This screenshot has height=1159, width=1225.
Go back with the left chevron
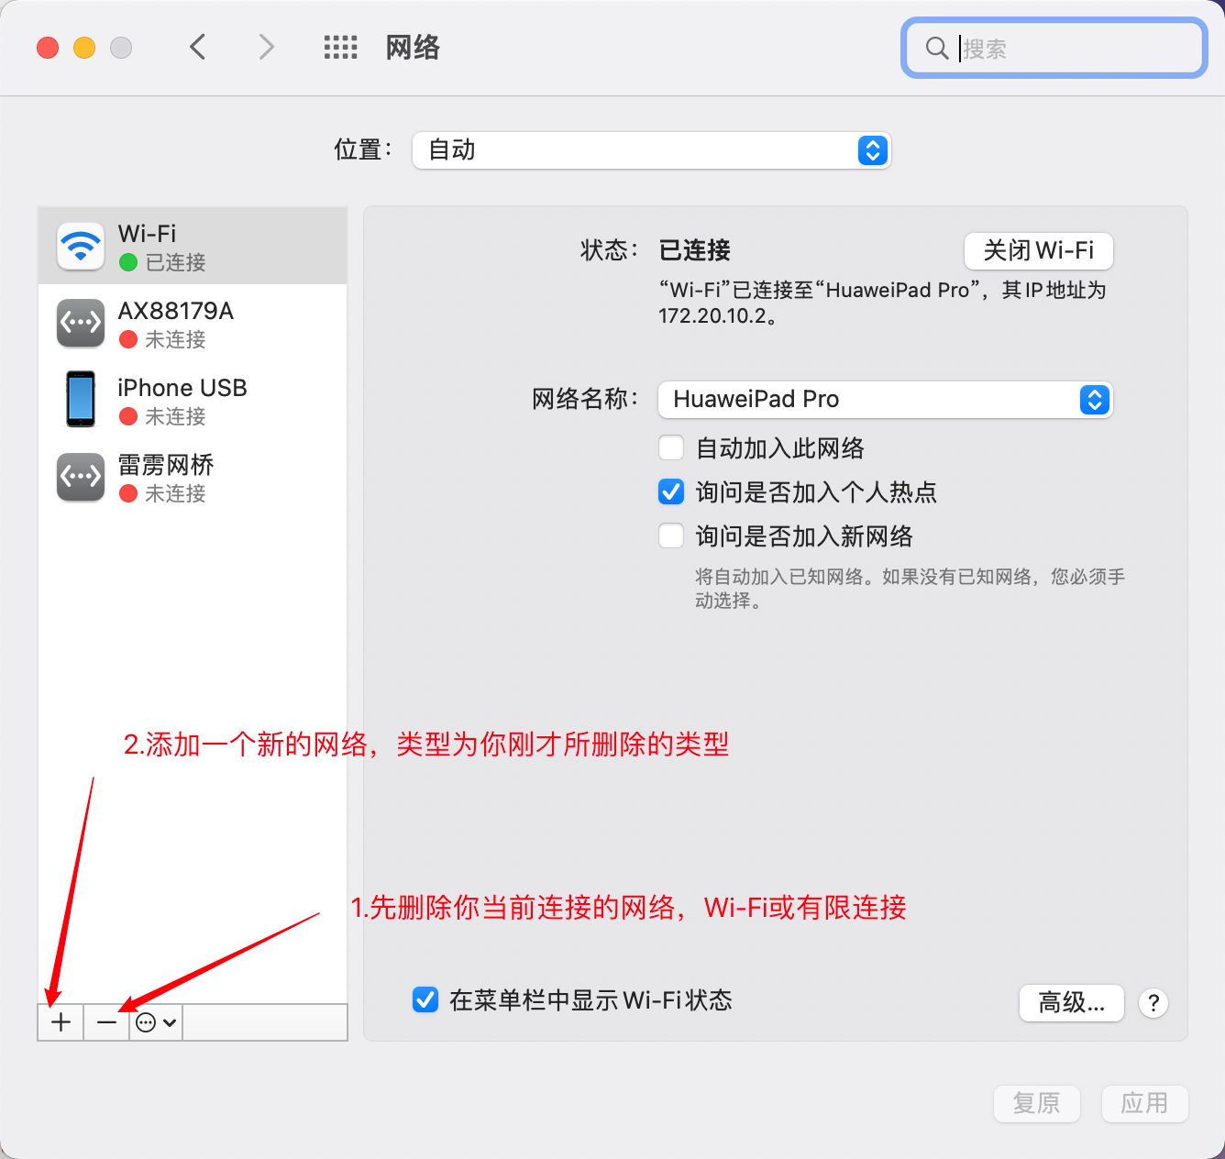point(197,47)
